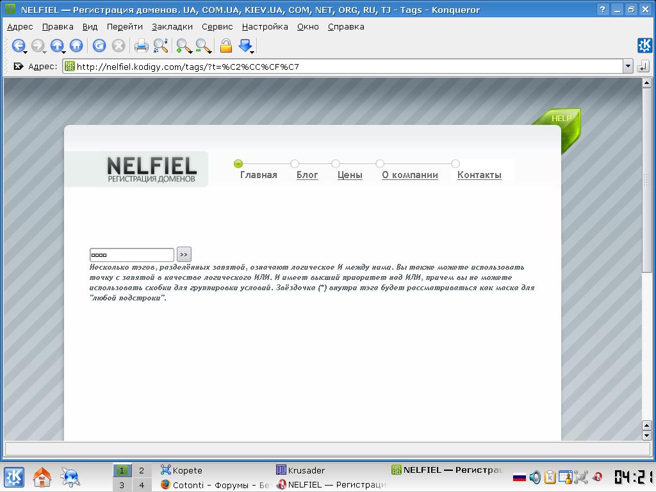Open the Окно menu
Viewport: 656px width, 492px height.
[x=308, y=27]
